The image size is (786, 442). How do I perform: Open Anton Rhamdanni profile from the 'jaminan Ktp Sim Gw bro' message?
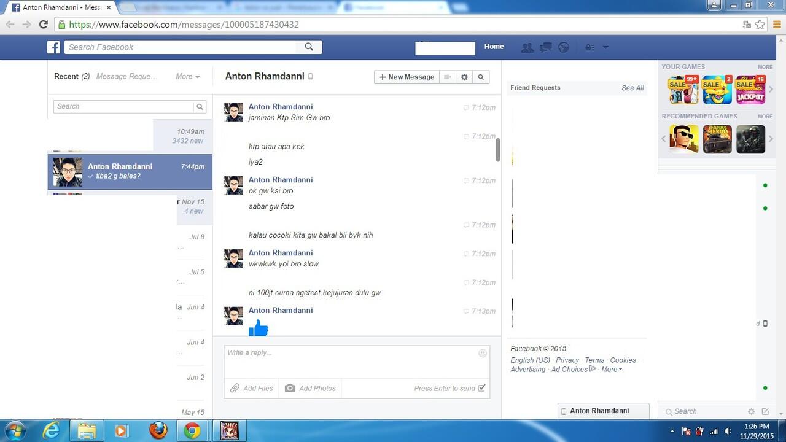[x=281, y=107]
